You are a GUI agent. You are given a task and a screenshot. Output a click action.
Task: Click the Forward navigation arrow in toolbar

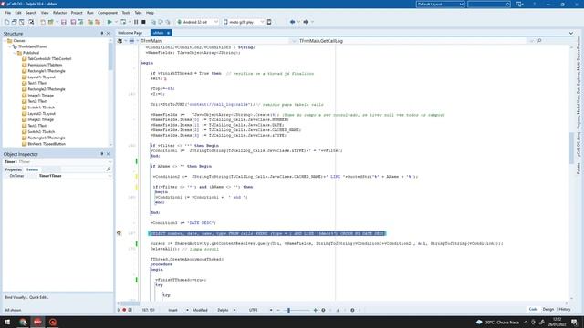(x=306, y=22)
